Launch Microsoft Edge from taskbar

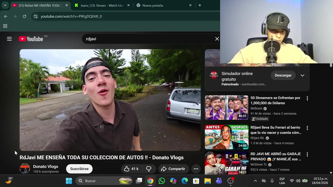coord(185,181)
